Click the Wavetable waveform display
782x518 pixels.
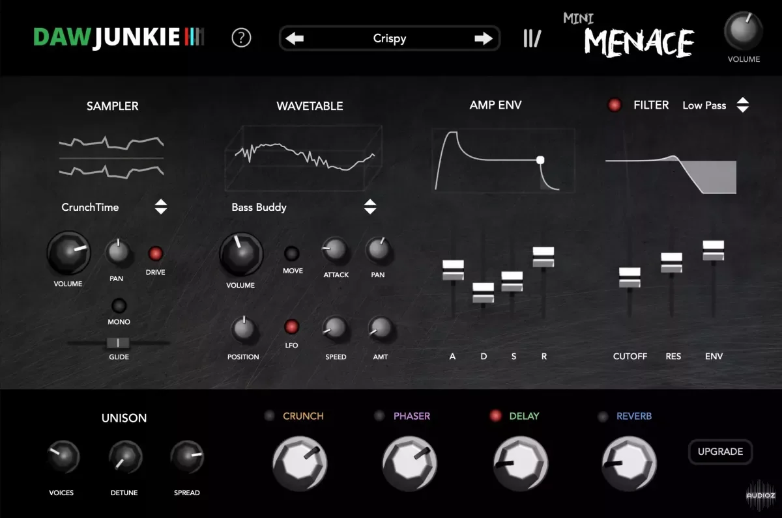(304, 157)
